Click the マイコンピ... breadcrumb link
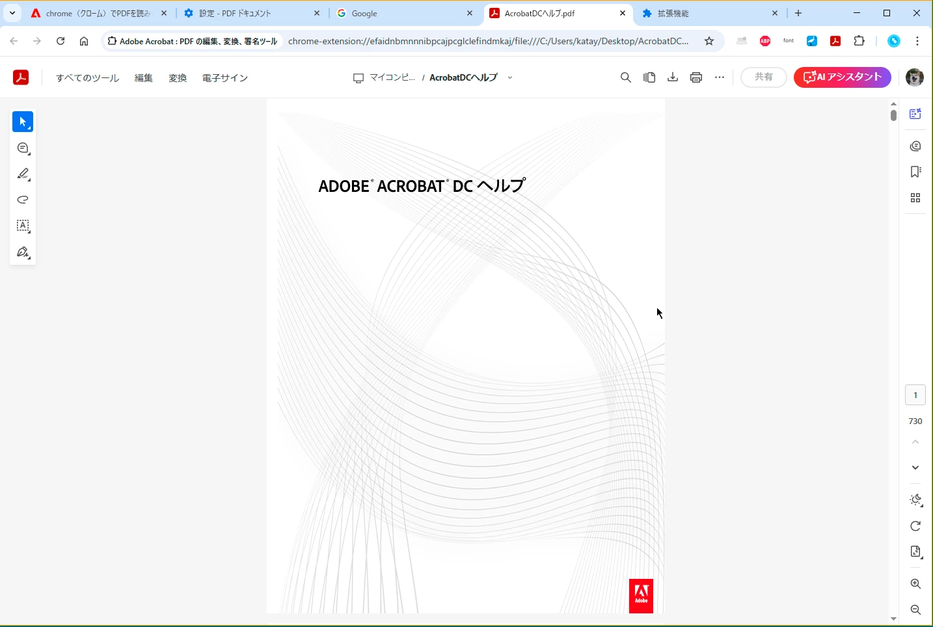The image size is (933, 627). click(x=392, y=77)
